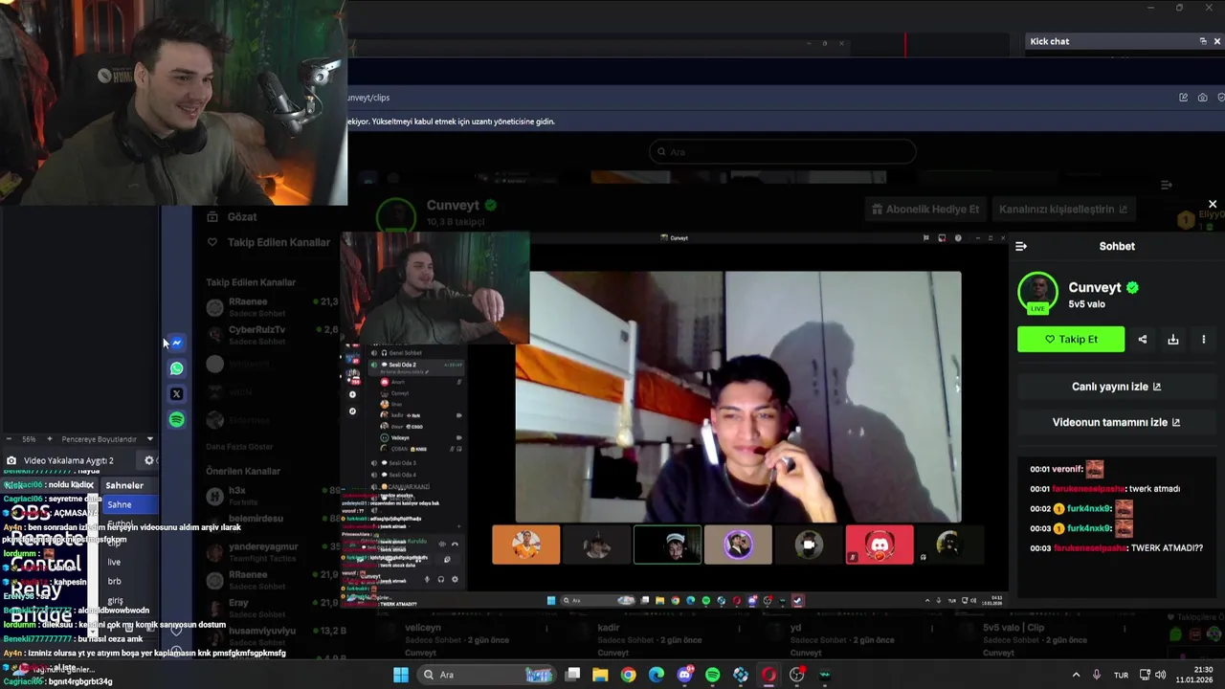1225x689 pixels.
Task: Open Spotify in the Opera sidebar
Action: coord(176,419)
